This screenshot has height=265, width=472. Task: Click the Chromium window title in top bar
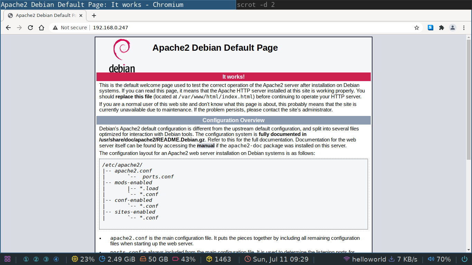pos(92,5)
